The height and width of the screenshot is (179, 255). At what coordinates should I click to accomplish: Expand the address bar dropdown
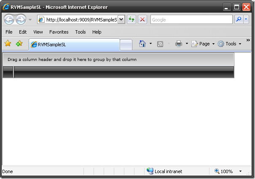coord(121,19)
